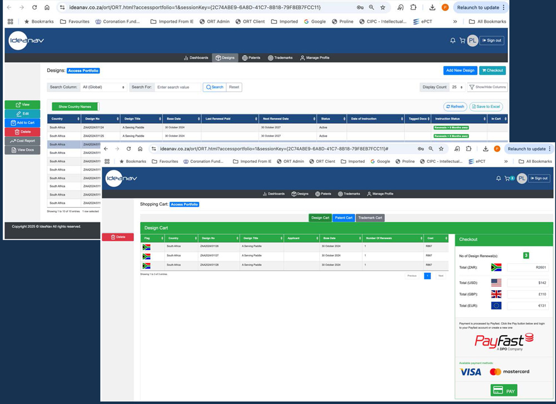Viewport: 556px width, 404px height.
Task: Switch to Trademark Cart tab
Action: [370, 218]
